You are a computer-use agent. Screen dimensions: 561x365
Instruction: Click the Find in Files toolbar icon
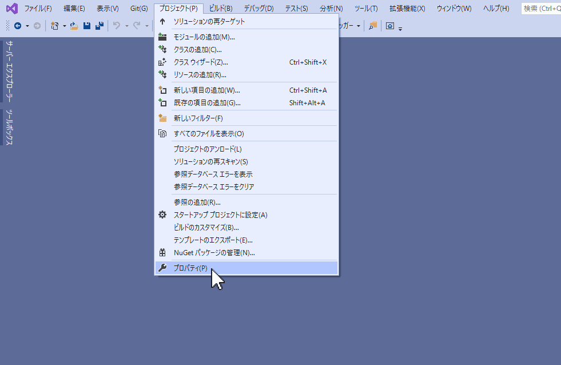[373, 26]
